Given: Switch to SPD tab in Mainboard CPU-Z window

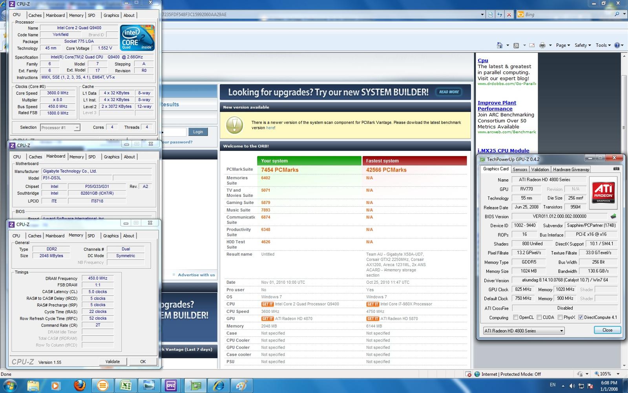Looking at the screenshot, I should 92,157.
